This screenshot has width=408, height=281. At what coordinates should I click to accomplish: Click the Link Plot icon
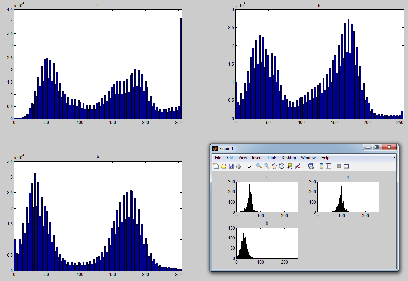coord(311,166)
